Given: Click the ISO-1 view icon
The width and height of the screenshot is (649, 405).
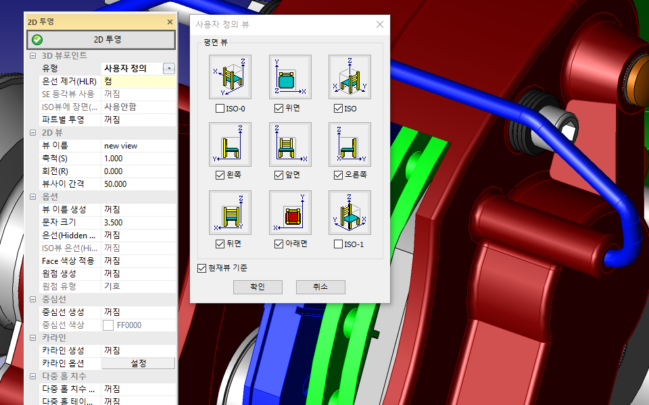Looking at the screenshot, I should [x=350, y=212].
